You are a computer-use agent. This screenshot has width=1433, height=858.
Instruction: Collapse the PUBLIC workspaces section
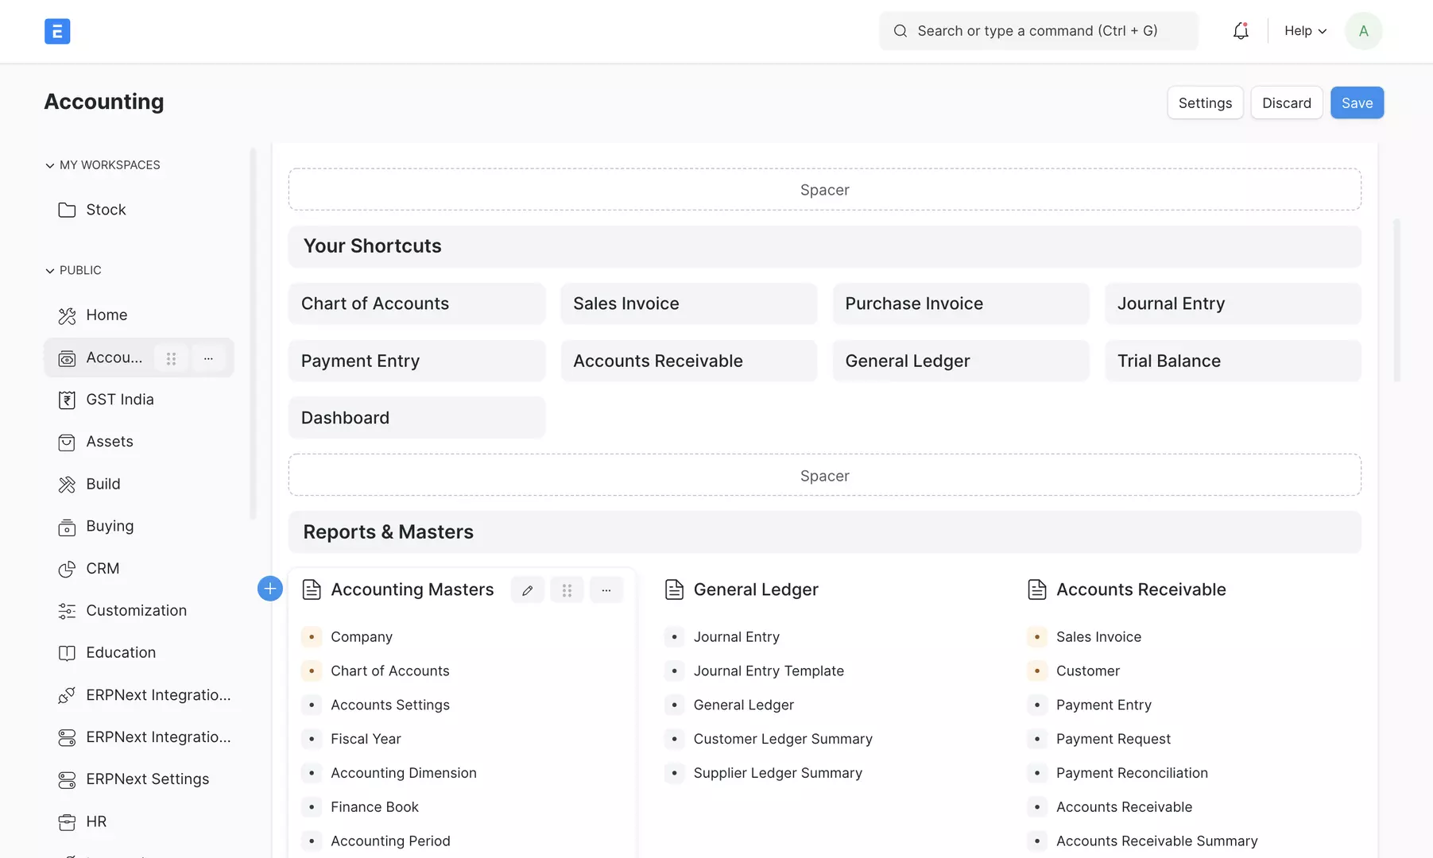[50, 271]
